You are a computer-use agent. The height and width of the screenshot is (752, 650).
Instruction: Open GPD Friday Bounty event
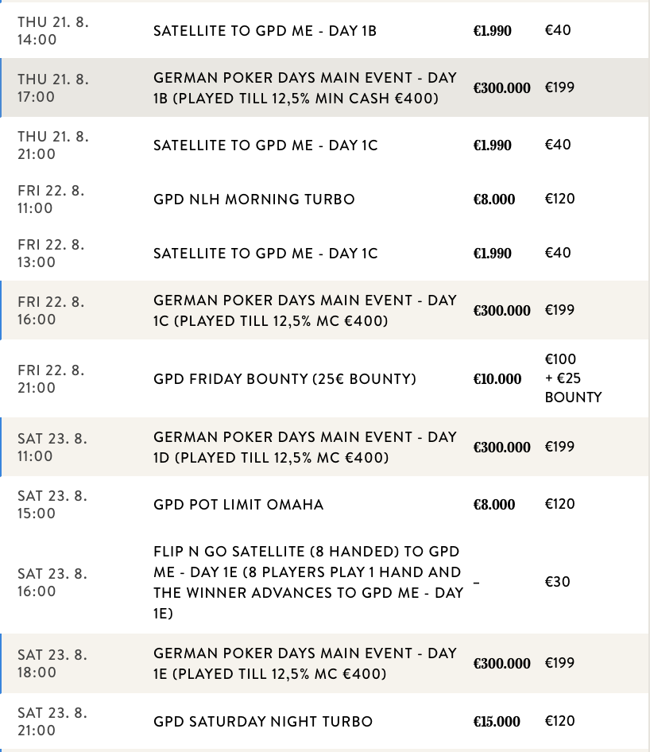[x=284, y=379]
